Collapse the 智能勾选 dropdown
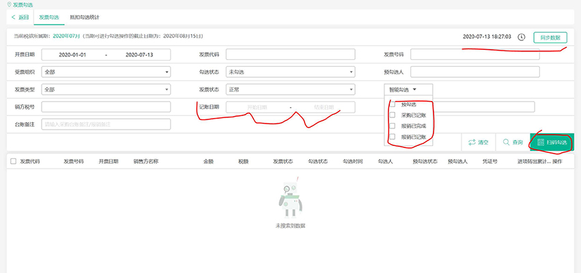This screenshot has height=273, width=581. tap(408, 89)
